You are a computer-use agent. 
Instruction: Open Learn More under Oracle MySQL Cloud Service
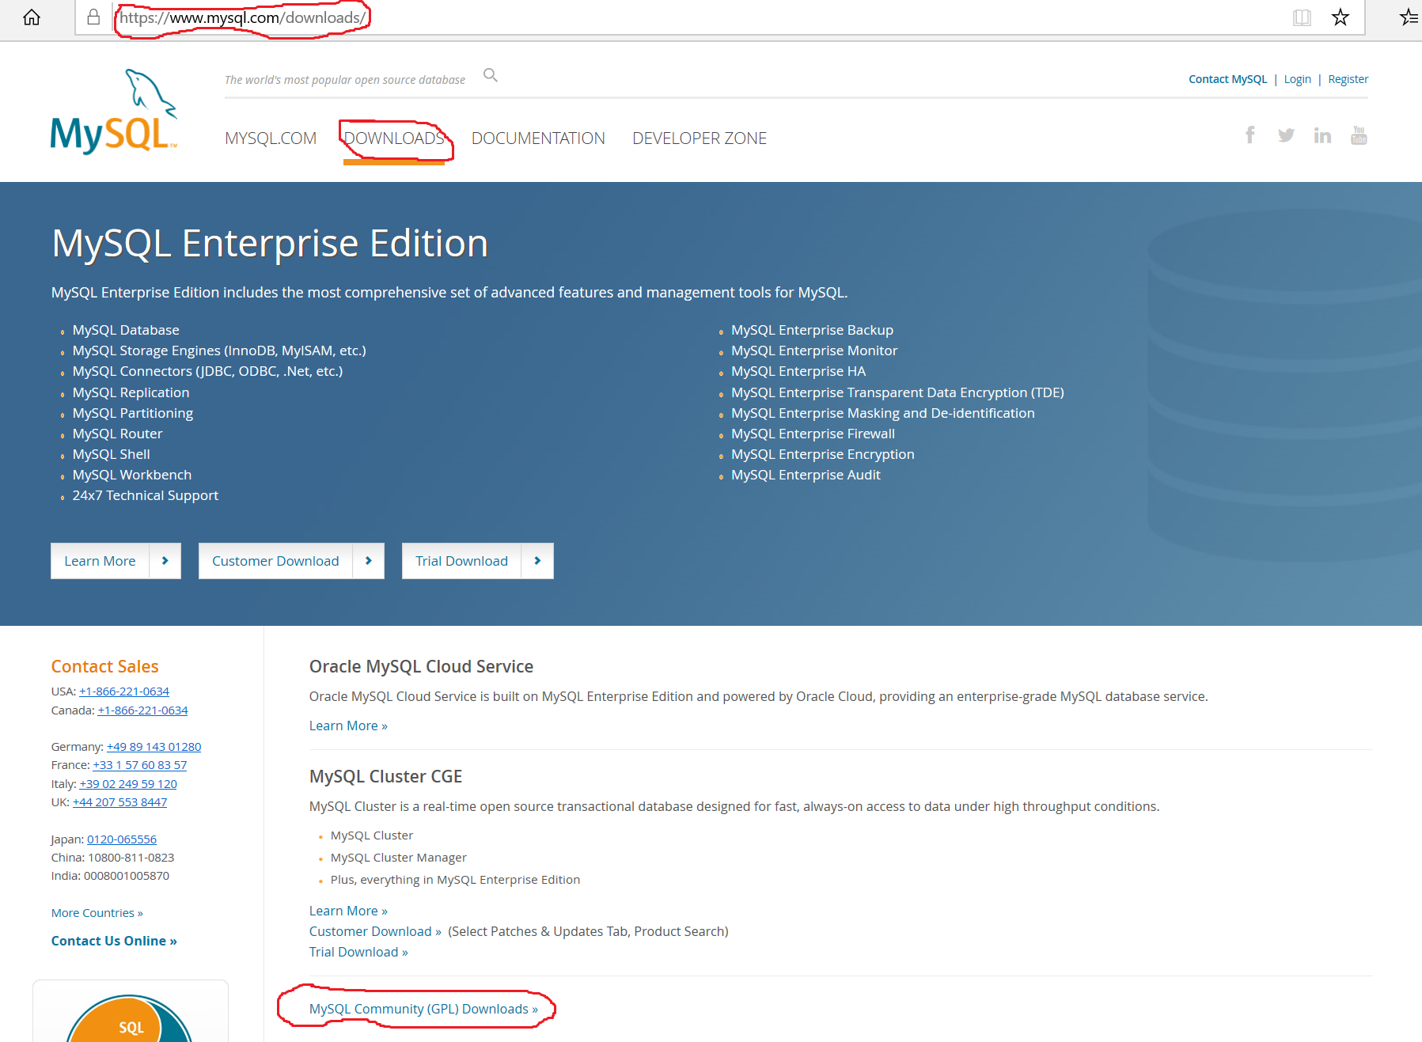348,726
